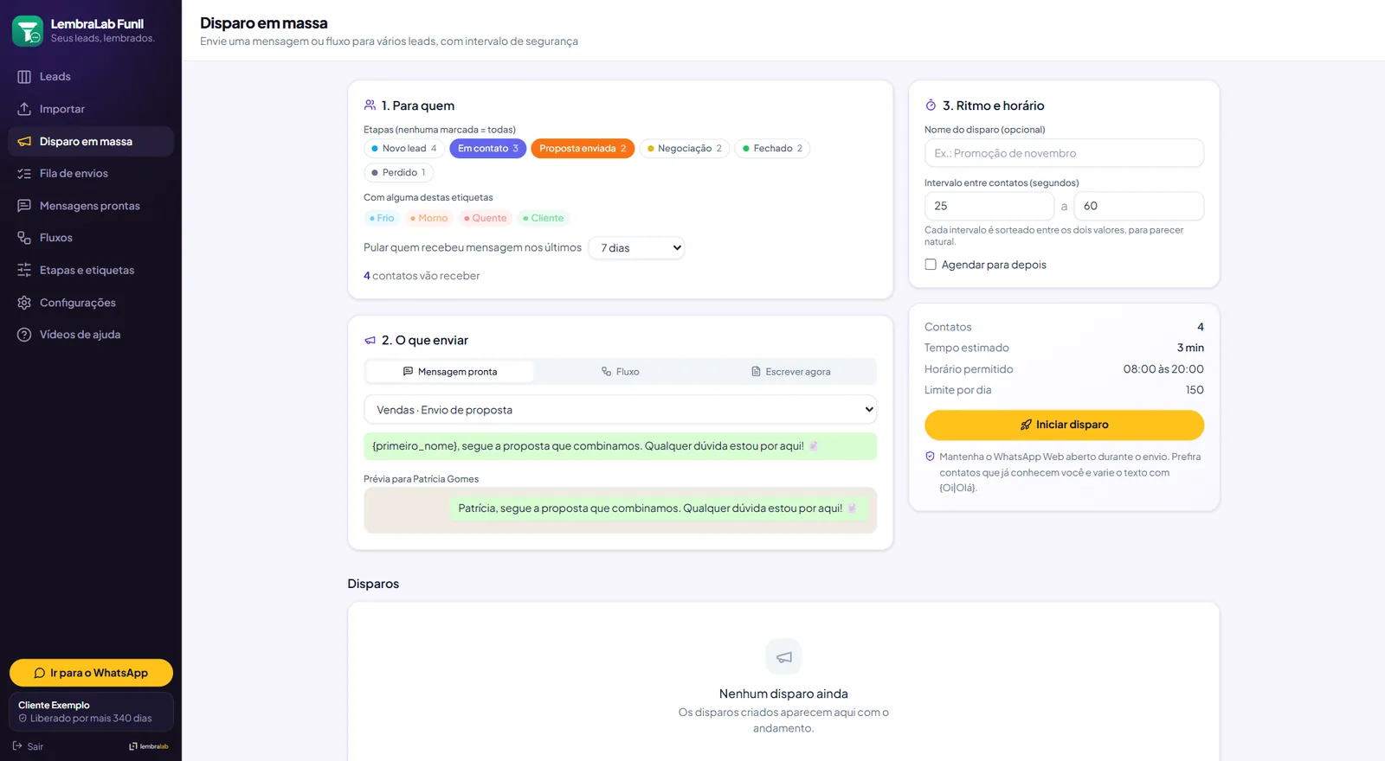Click the Cliente Exemplo account card

click(91, 712)
